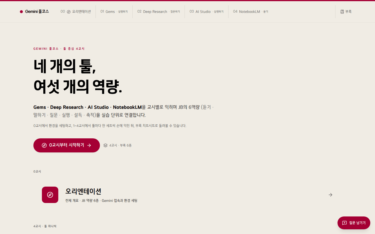Click the 0교시부터 시작하기 button
The height and width of the screenshot is (234, 375).
coord(67,145)
